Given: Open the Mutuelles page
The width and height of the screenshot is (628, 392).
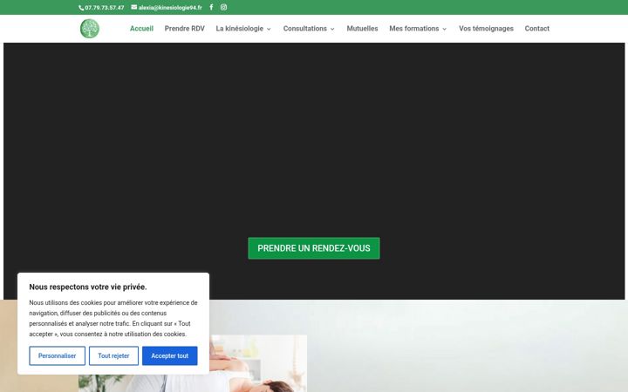Looking at the screenshot, I should [x=363, y=29].
